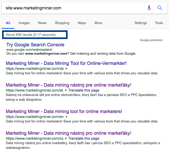
Task: Click the blue search magnifier icon
Action: tap(160, 8)
